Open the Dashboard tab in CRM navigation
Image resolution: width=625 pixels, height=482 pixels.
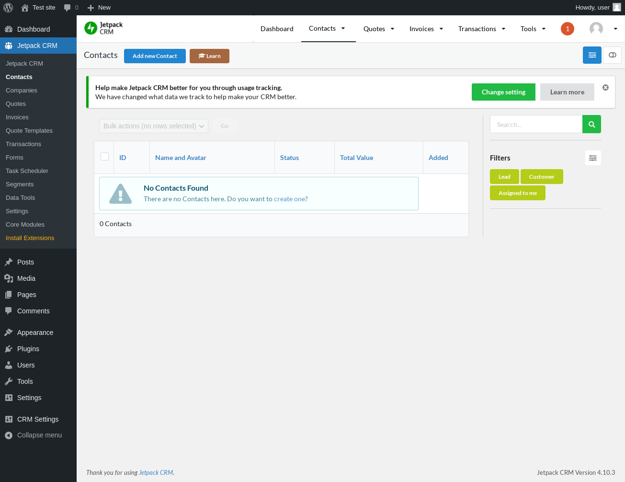(277, 29)
